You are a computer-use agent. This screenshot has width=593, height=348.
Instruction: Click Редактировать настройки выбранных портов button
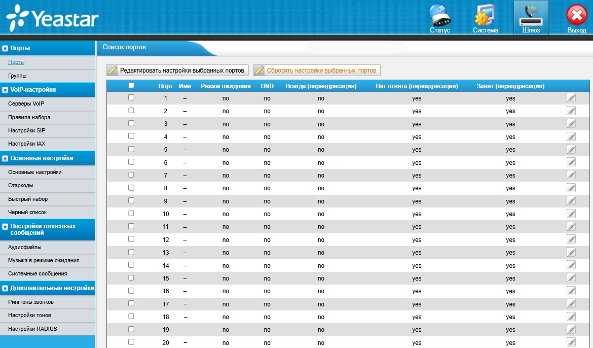pyautogui.click(x=177, y=71)
